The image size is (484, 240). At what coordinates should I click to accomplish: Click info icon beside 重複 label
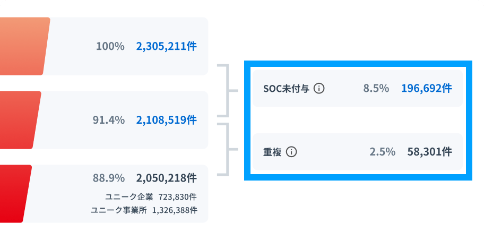point(291,152)
